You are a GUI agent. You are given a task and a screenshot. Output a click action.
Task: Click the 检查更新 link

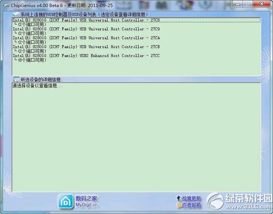tap(191, 198)
